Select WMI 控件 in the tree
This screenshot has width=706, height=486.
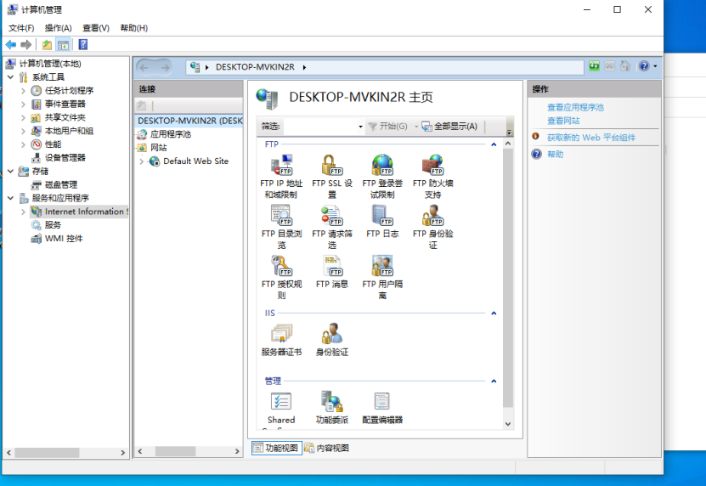[x=64, y=238]
